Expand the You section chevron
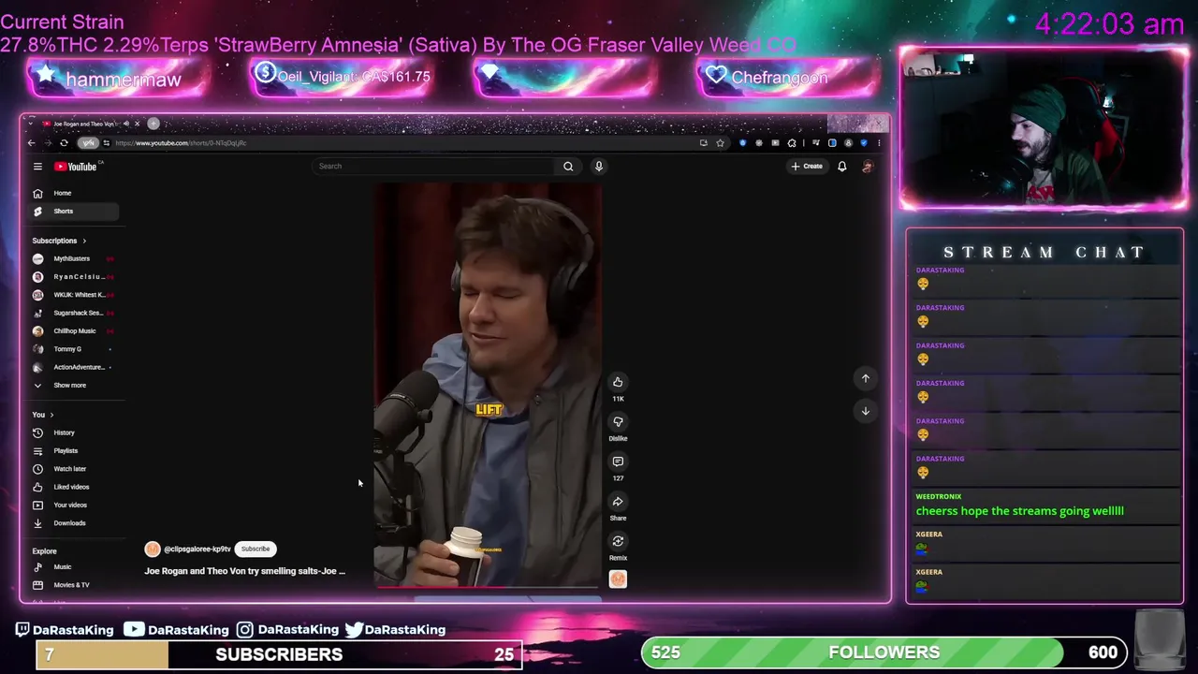Screen dimensions: 1198x674 pyautogui.click(x=51, y=415)
